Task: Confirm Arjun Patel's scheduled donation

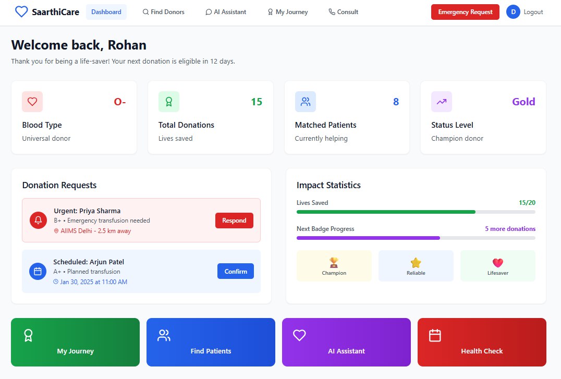Action: point(236,271)
